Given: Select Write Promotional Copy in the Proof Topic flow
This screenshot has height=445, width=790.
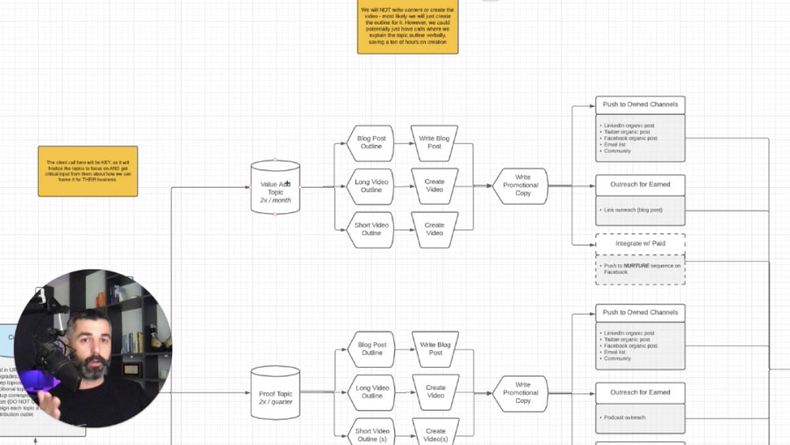Looking at the screenshot, I should pyautogui.click(x=521, y=393).
